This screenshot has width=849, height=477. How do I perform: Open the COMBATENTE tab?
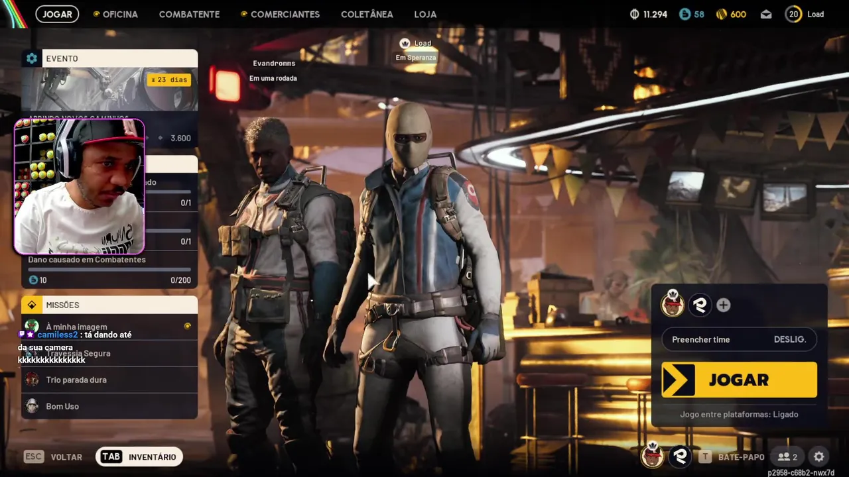[x=189, y=14]
